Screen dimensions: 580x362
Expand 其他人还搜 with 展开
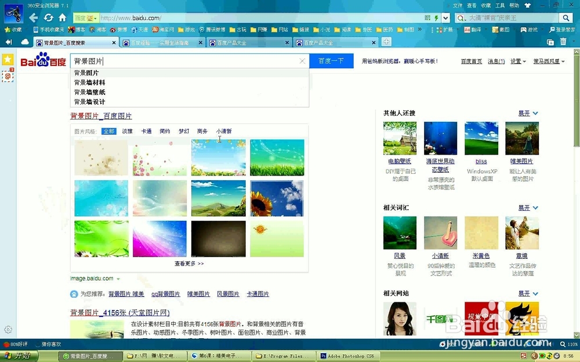click(528, 114)
